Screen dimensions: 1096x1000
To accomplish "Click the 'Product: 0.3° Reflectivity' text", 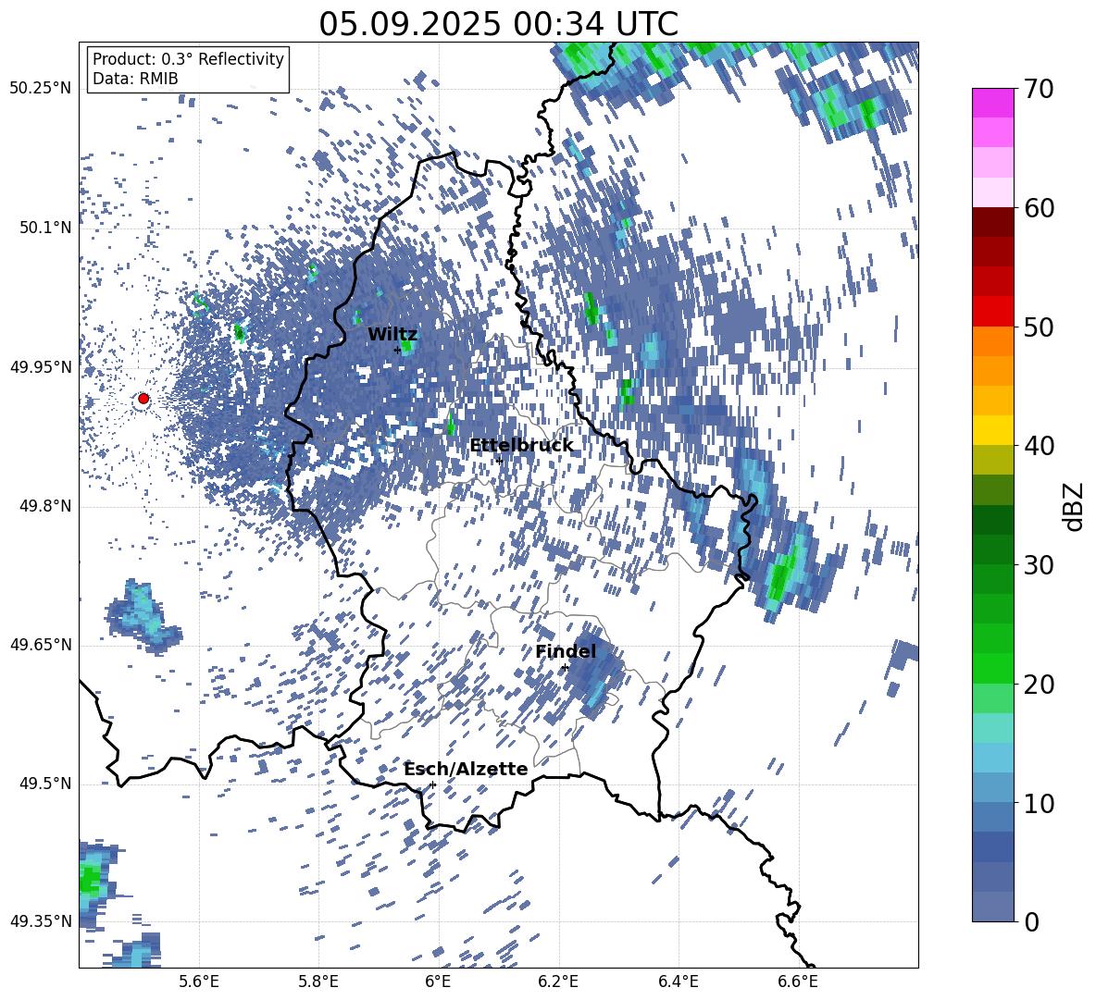I will (x=188, y=58).
